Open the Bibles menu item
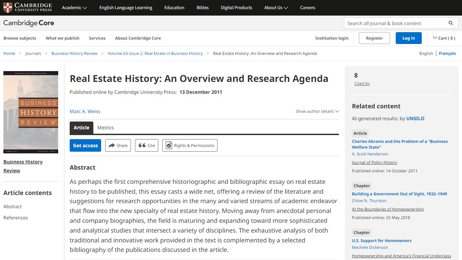The image size is (462, 260). coord(203,7)
